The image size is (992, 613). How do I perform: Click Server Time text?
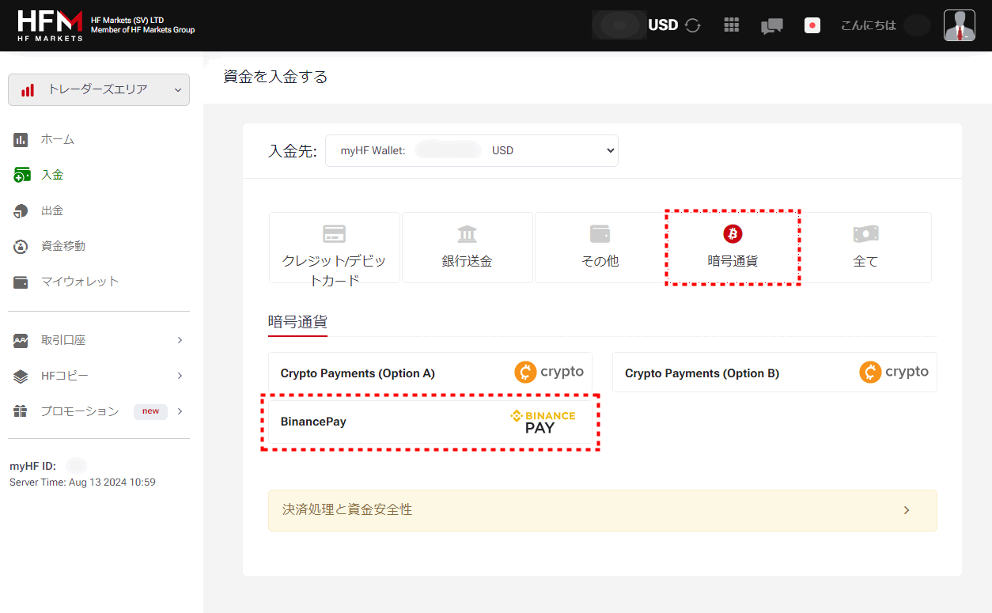82,482
